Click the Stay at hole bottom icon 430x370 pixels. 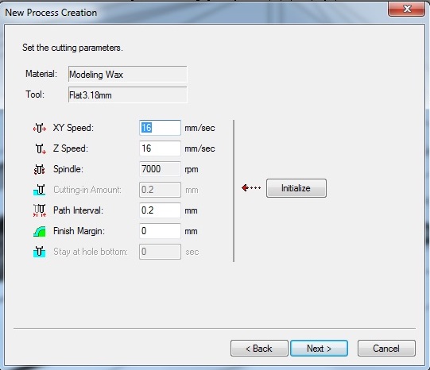pos(39,252)
